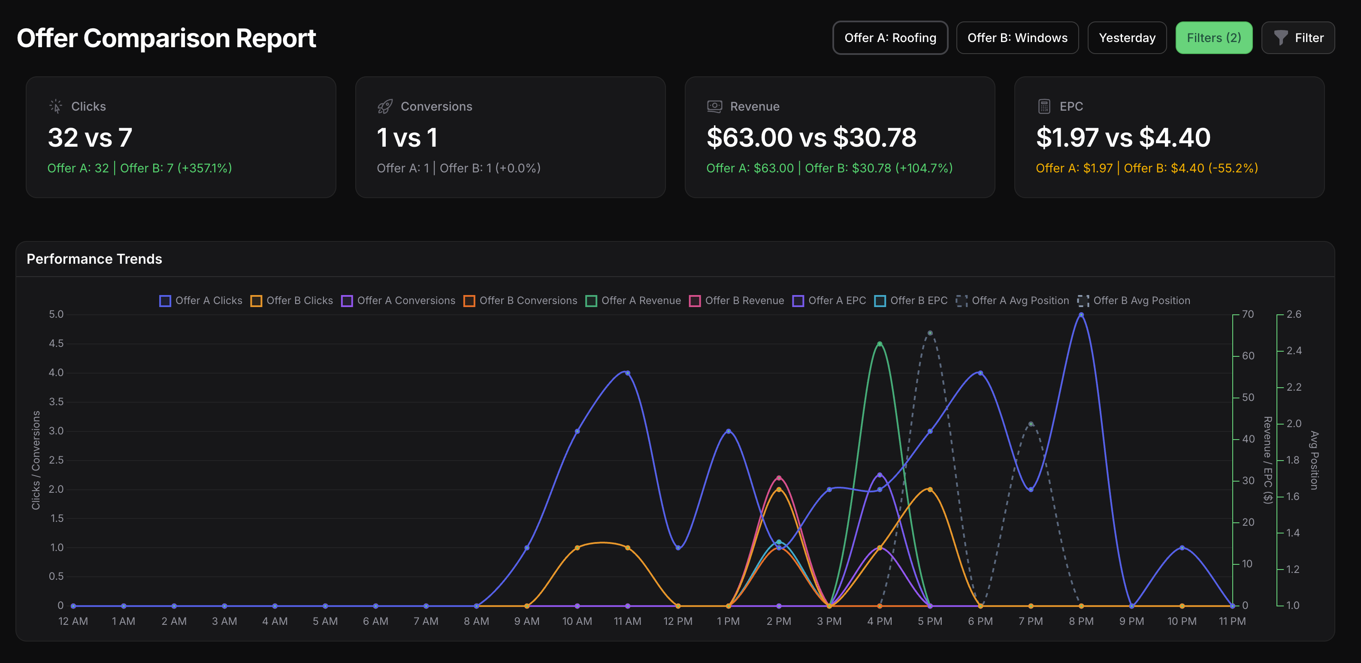This screenshot has width=1361, height=663.
Task: Click the banknote icon on the Revenue card
Action: coord(714,105)
